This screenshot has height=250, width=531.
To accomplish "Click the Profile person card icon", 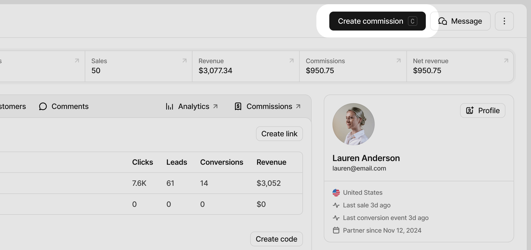I will (x=470, y=111).
